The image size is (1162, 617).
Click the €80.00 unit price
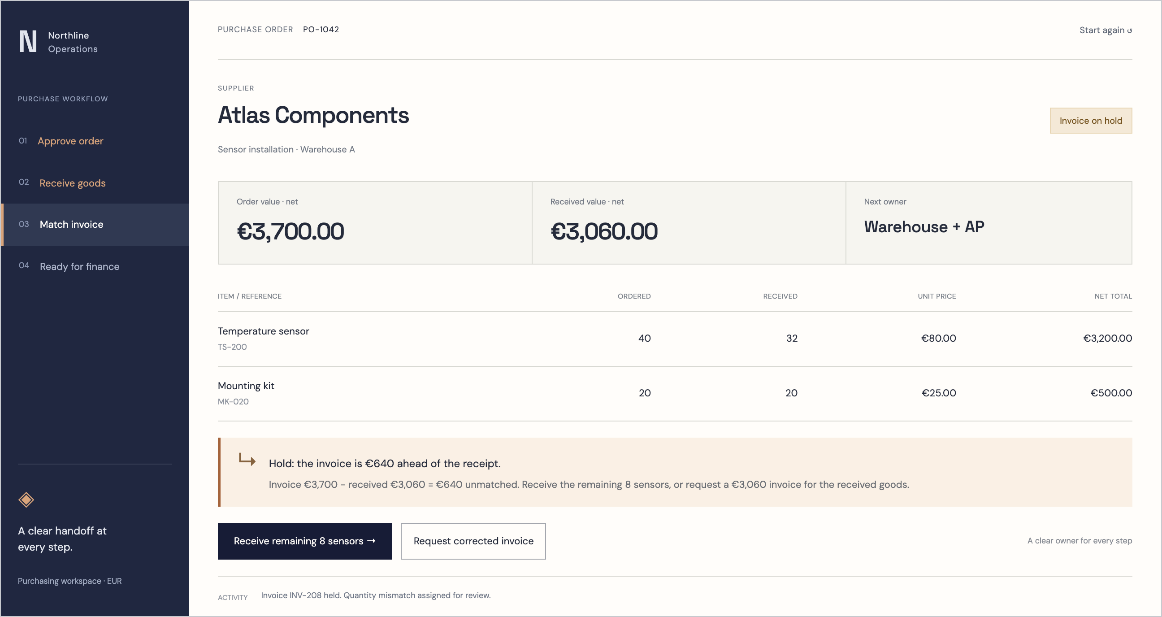tap(938, 338)
